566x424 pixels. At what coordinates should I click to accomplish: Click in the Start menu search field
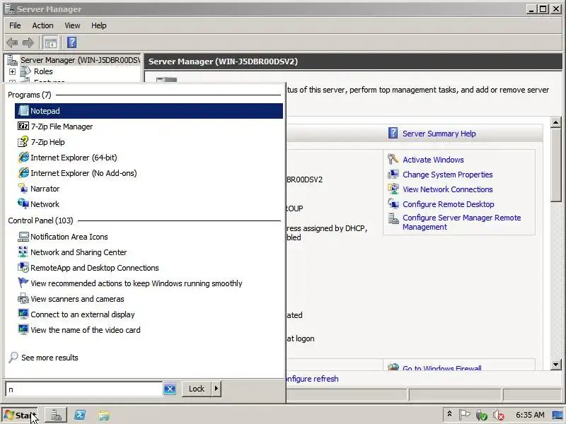[83, 389]
